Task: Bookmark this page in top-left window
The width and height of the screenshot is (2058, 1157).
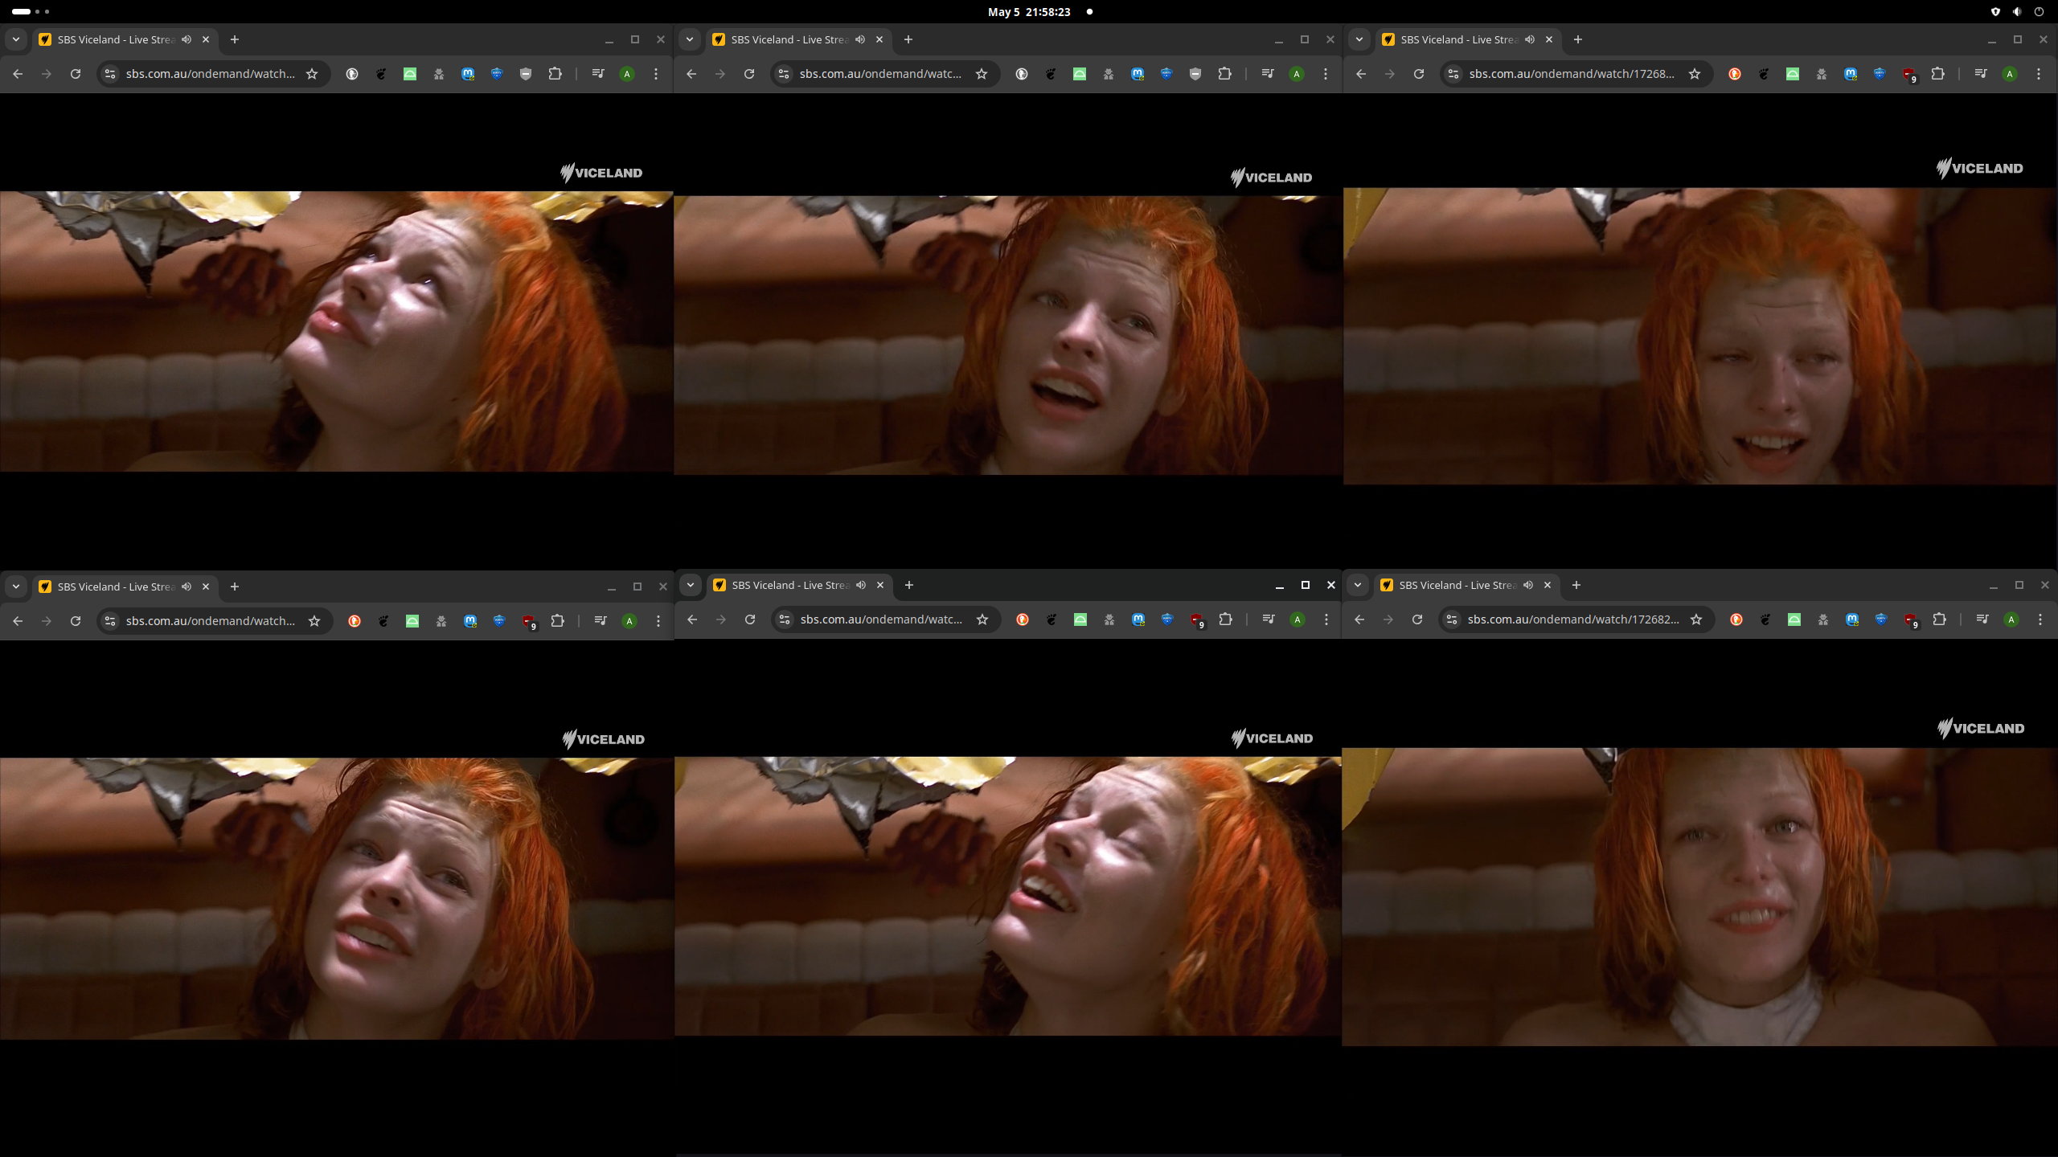Action: (312, 74)
